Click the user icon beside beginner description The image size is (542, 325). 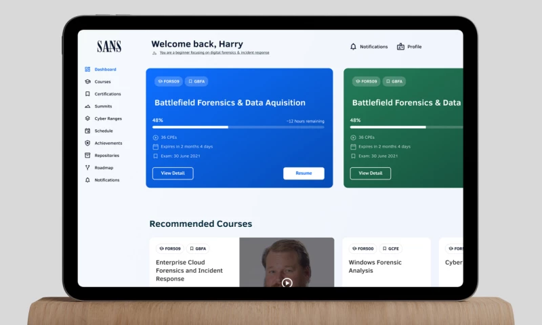154,53
